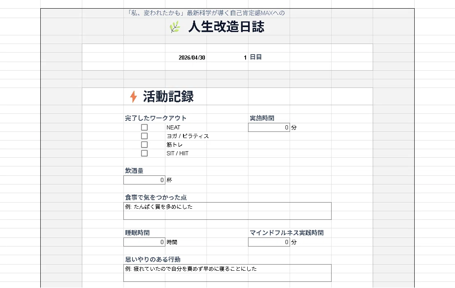This screenshot has width=455, height=288.
Task: Select the 筋トレ label
Action: (174, 145)
